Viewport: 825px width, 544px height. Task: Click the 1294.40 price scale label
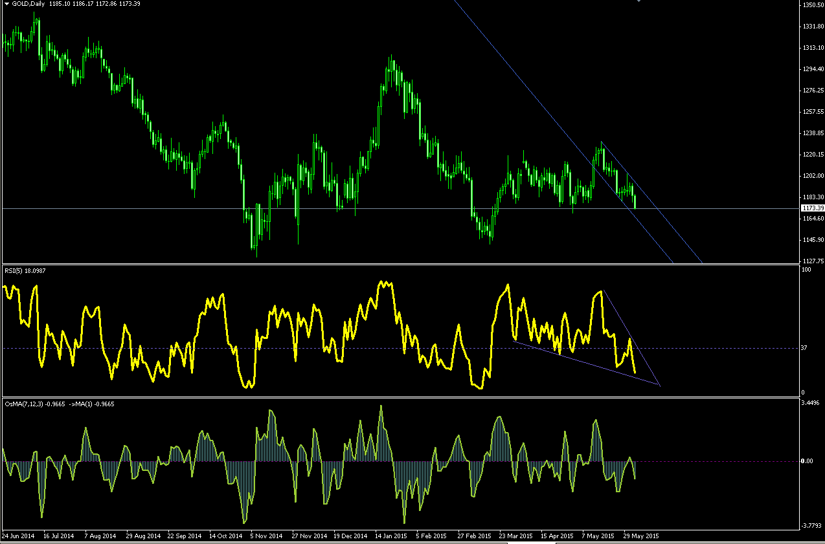click(x=813, y=69)
